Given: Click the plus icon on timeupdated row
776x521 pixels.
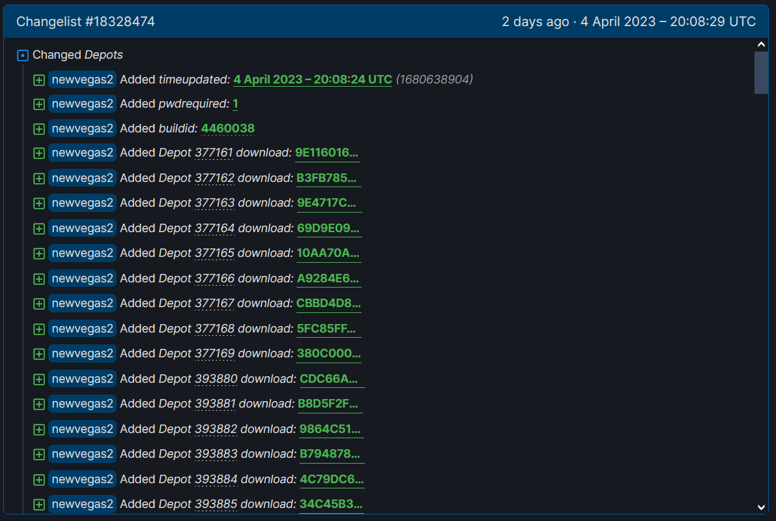Looking at the screenshot, I should click(39, 80).
